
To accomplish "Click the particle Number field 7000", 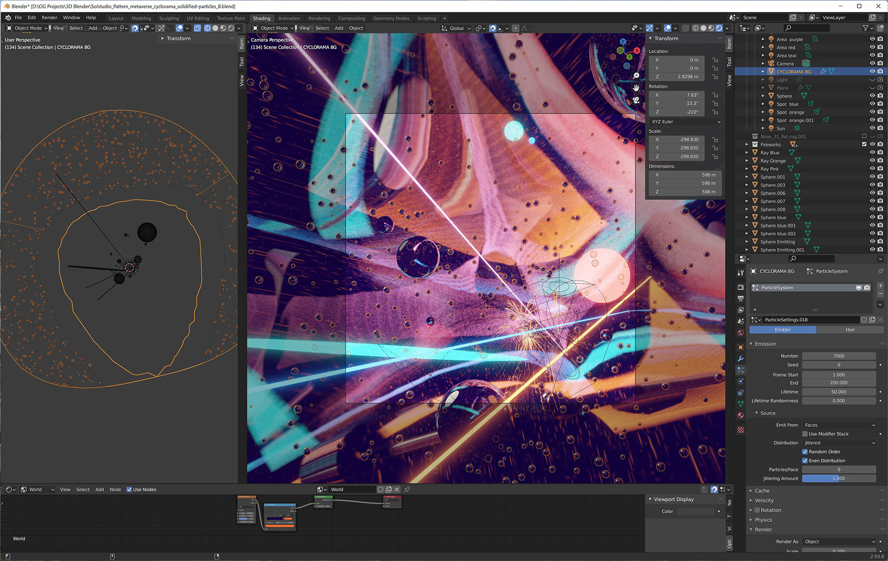I will (839, 356).
